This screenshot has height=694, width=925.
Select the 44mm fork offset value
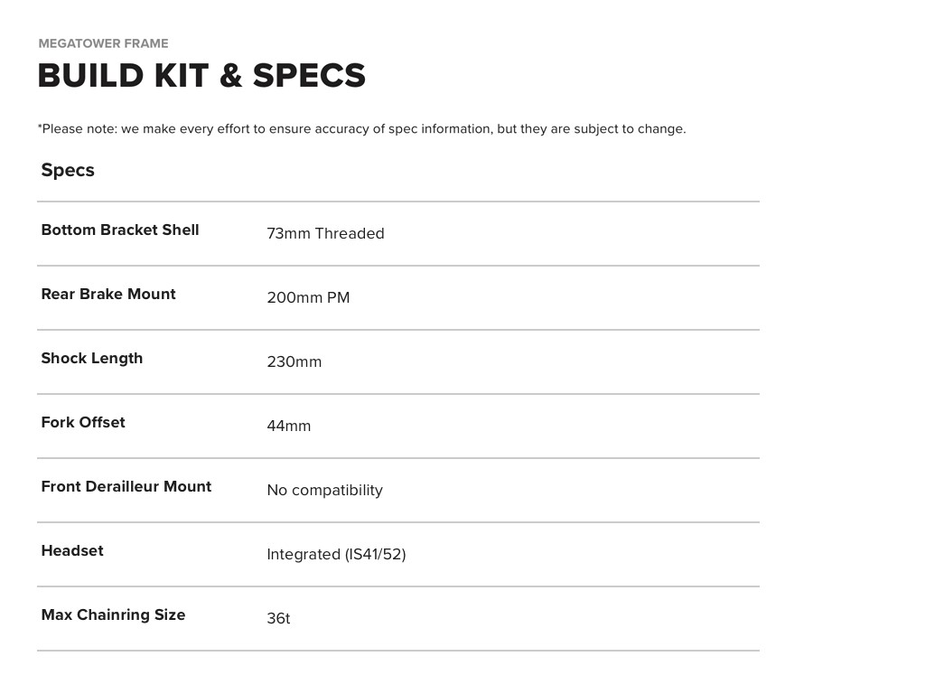[x=288, y=427]
